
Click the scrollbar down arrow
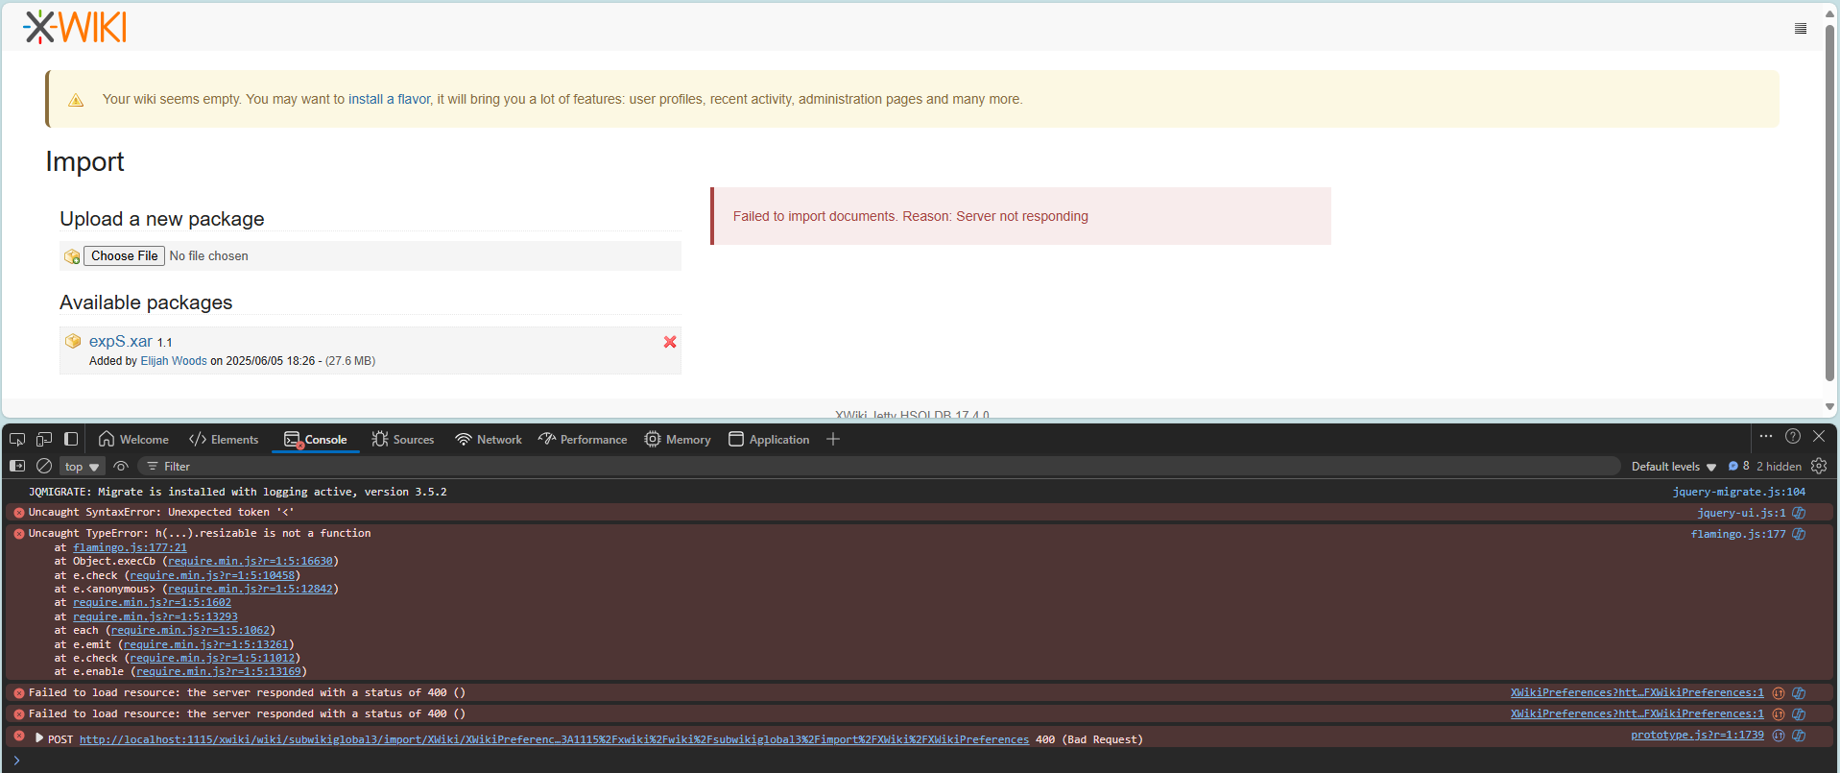(1829, 407)
